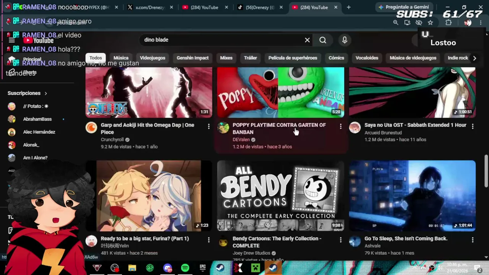The height and width of the screenshot is (275, 489).
Task: Open the Chrome three-dot menu
Action: point(481,23)
